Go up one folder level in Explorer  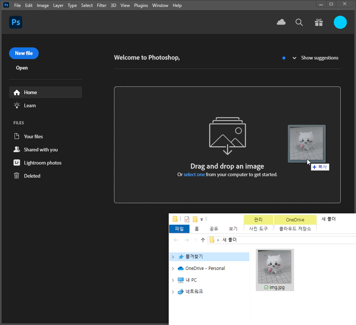pyautogui.click(x=203, y=240)
